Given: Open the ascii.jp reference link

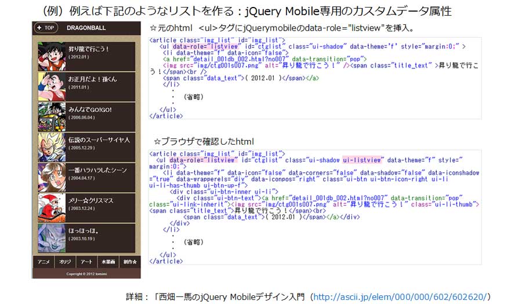Looking at the screenshot, I should [x=400, y=296].
